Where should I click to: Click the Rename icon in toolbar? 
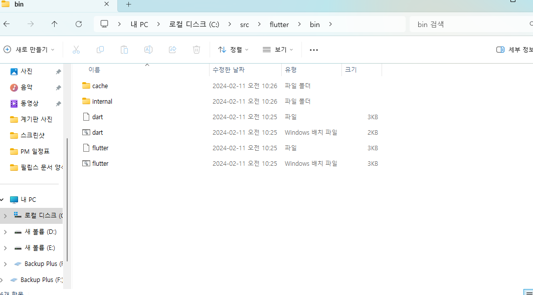click(x=148, y=50)
